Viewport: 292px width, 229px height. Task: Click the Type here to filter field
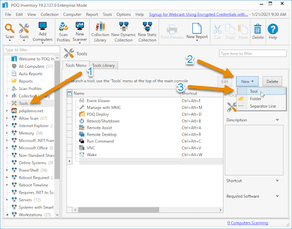[253, 54]
